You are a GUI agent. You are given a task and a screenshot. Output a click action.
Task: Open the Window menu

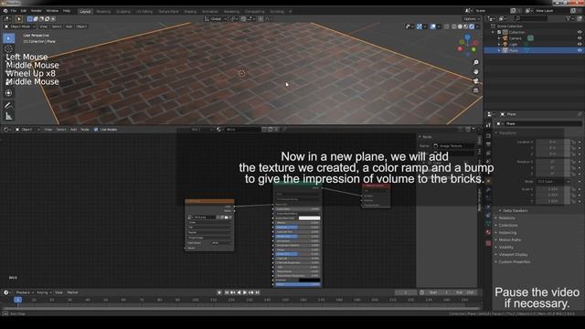pos(52,11)
